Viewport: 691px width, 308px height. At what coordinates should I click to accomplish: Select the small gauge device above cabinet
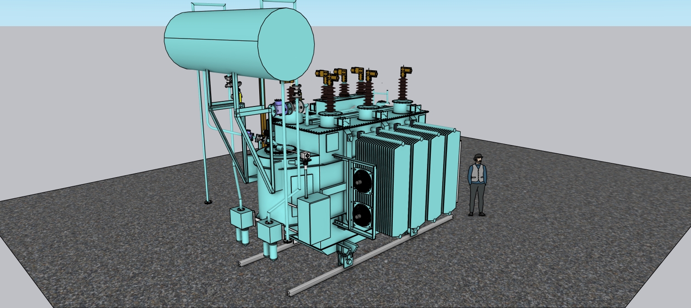click(x=306, y=157)
